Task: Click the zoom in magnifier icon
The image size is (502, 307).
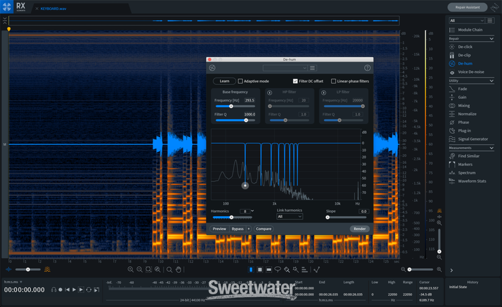Action: 131,270
